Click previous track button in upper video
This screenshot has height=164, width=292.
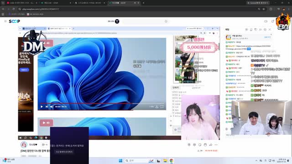[47, 107]
